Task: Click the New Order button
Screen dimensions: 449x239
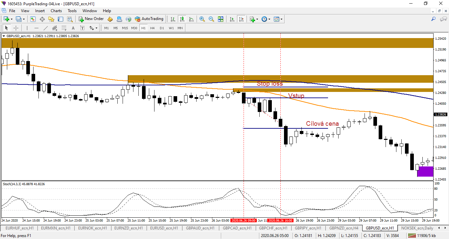Action: tap(91, 19)
